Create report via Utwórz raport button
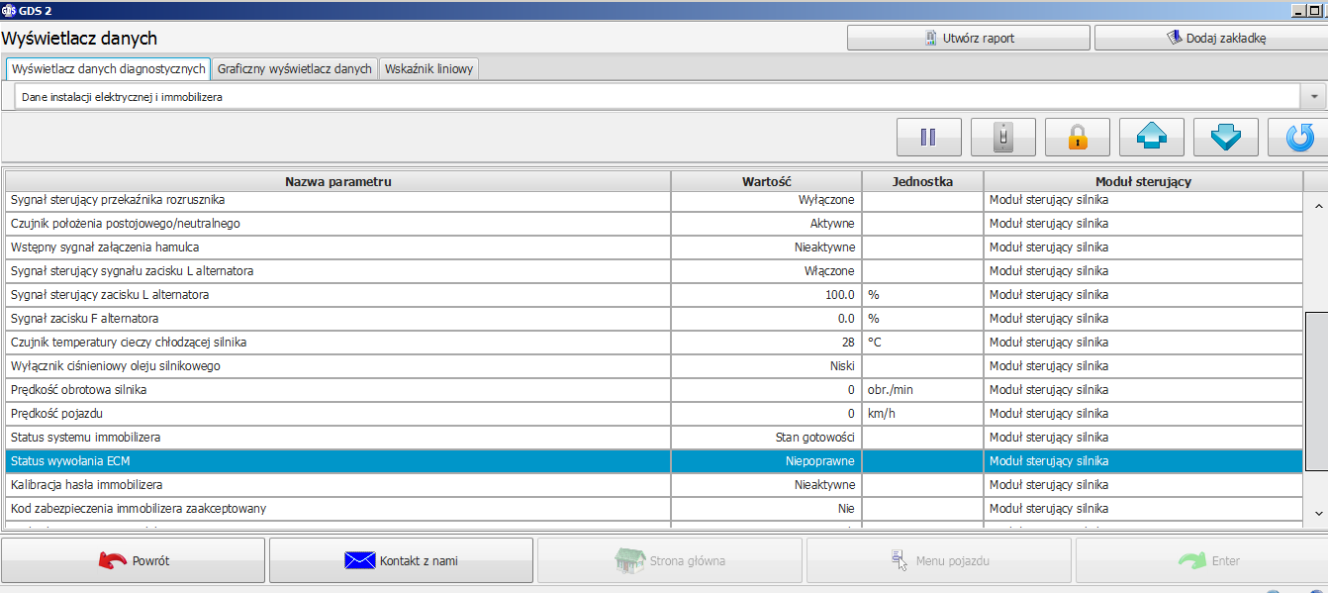The width and height of the screenshot is (1328, 593). 969,39
